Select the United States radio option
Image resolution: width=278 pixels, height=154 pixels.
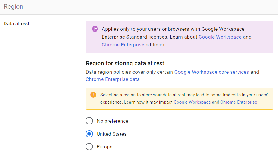[89, 134]
